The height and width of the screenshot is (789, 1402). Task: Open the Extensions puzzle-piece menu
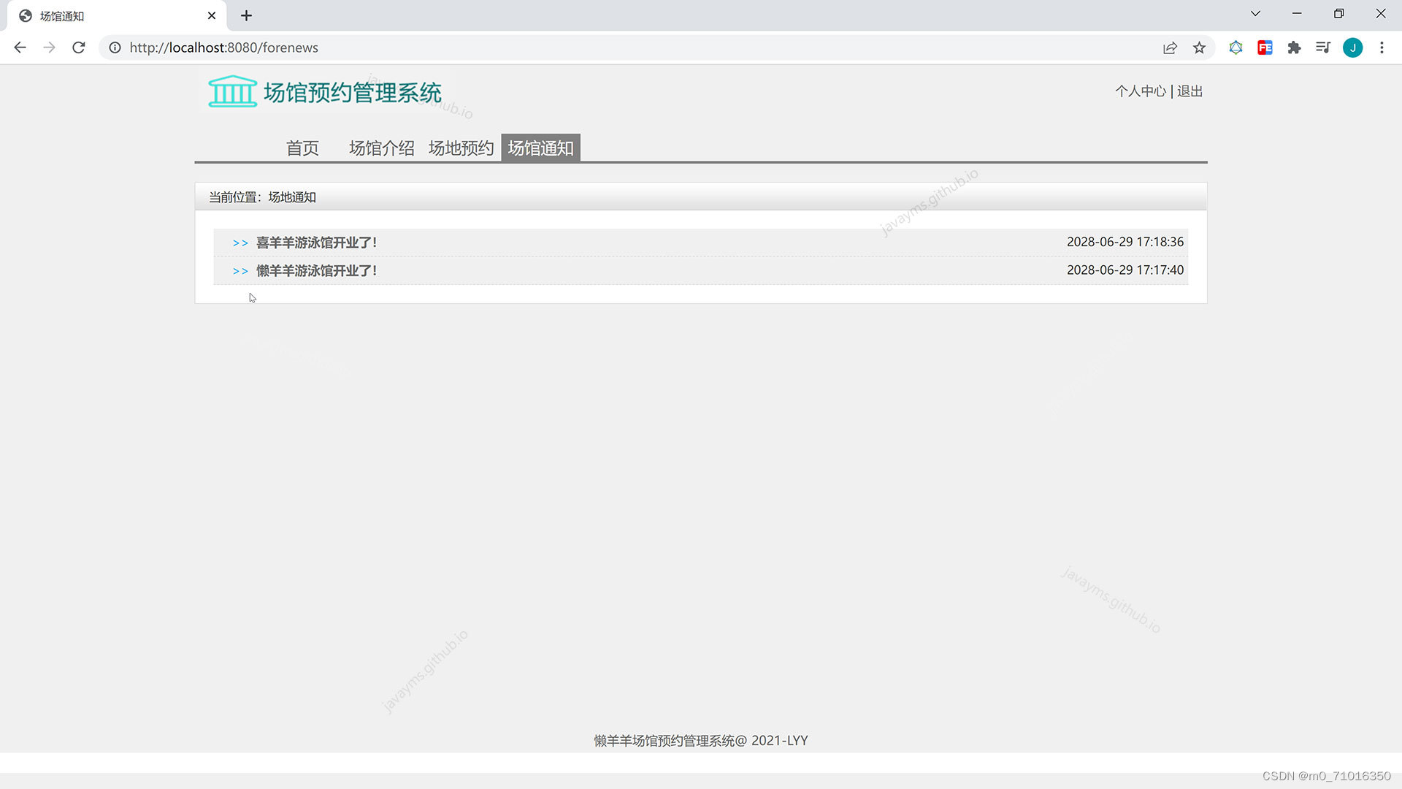pos(1294,47)
